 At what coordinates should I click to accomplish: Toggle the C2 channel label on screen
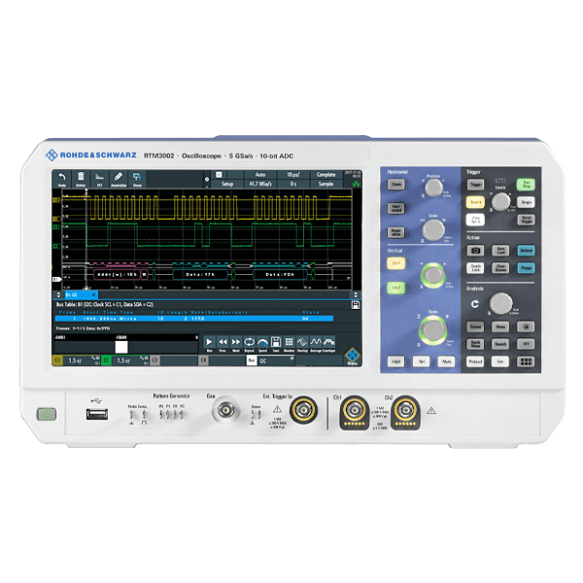click(106, 360)
